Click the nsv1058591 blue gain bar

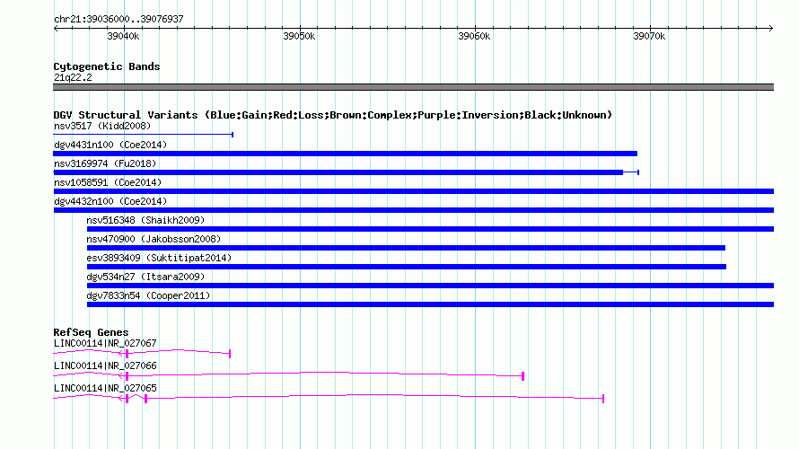click(413, 191)
